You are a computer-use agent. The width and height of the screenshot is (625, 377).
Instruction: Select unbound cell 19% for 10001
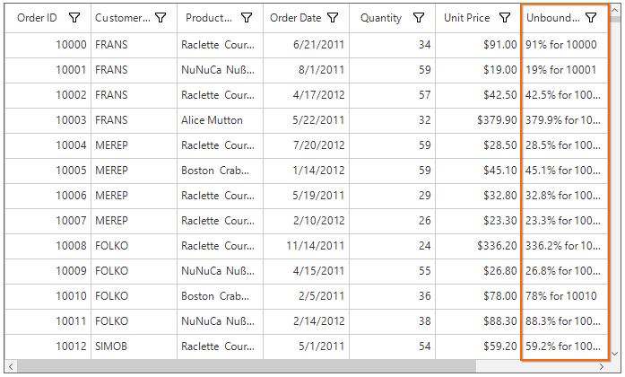tap(564, 70)
